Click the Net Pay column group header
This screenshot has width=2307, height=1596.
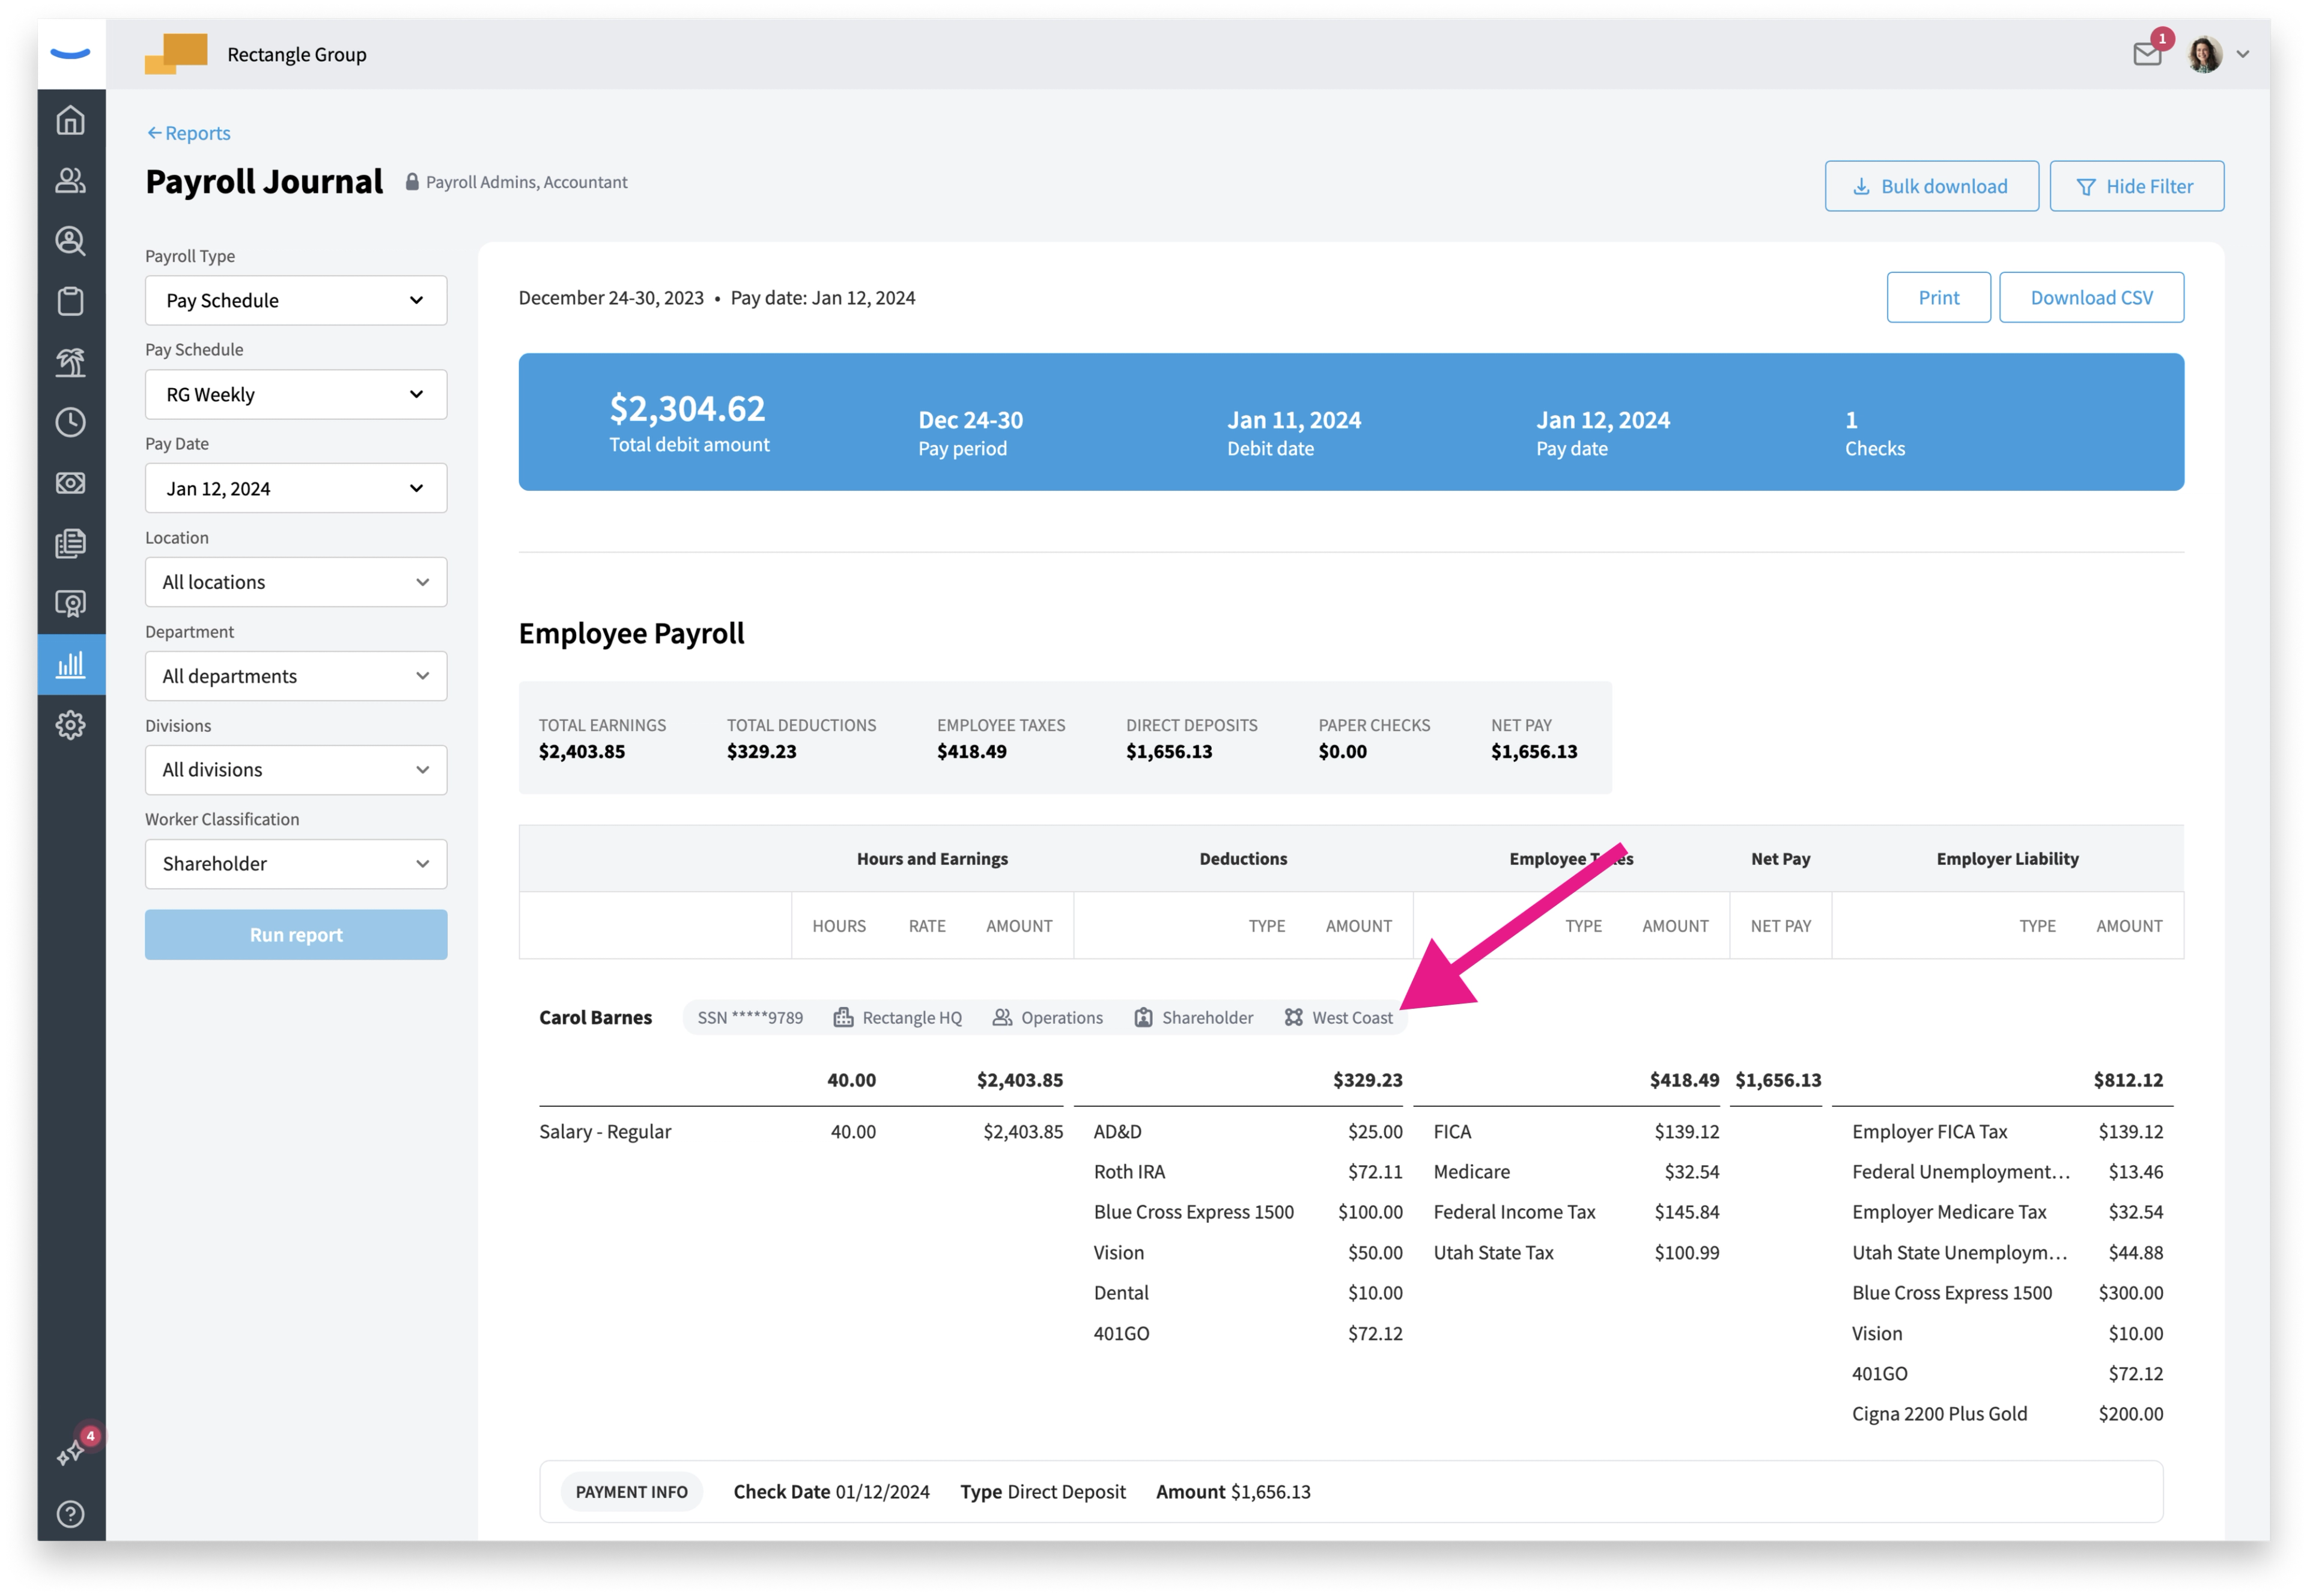tap(1780, 858)
